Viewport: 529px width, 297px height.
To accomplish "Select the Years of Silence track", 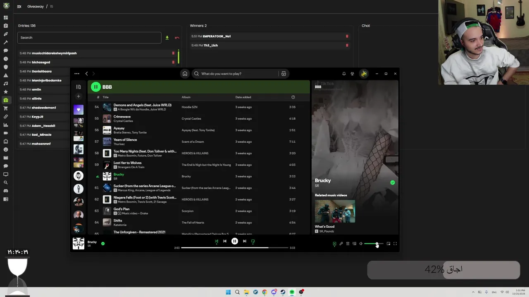I will click(198, 142).
